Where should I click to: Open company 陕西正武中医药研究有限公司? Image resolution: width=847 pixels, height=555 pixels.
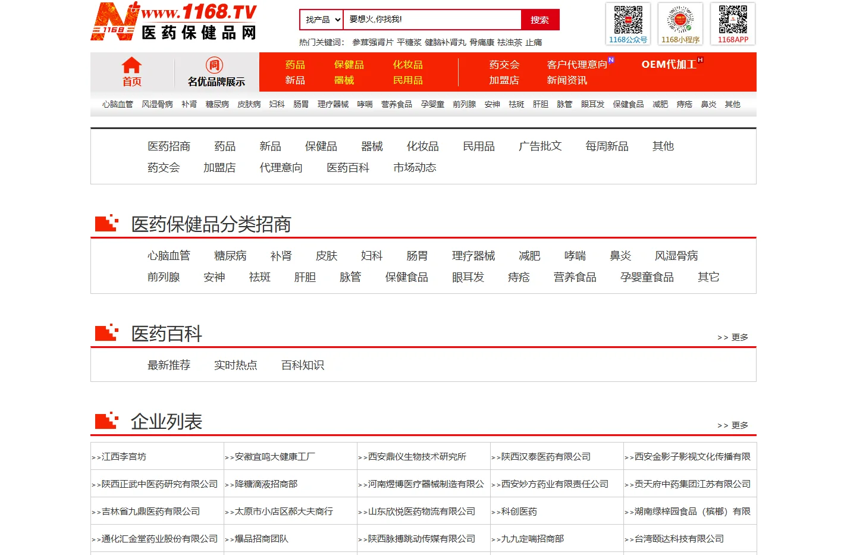[x=159, y=484]
